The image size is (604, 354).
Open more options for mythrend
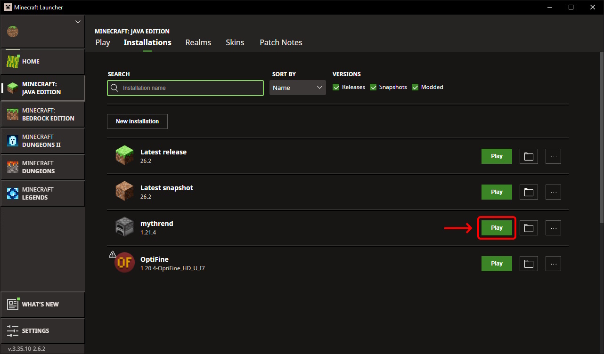click(554, 228)
